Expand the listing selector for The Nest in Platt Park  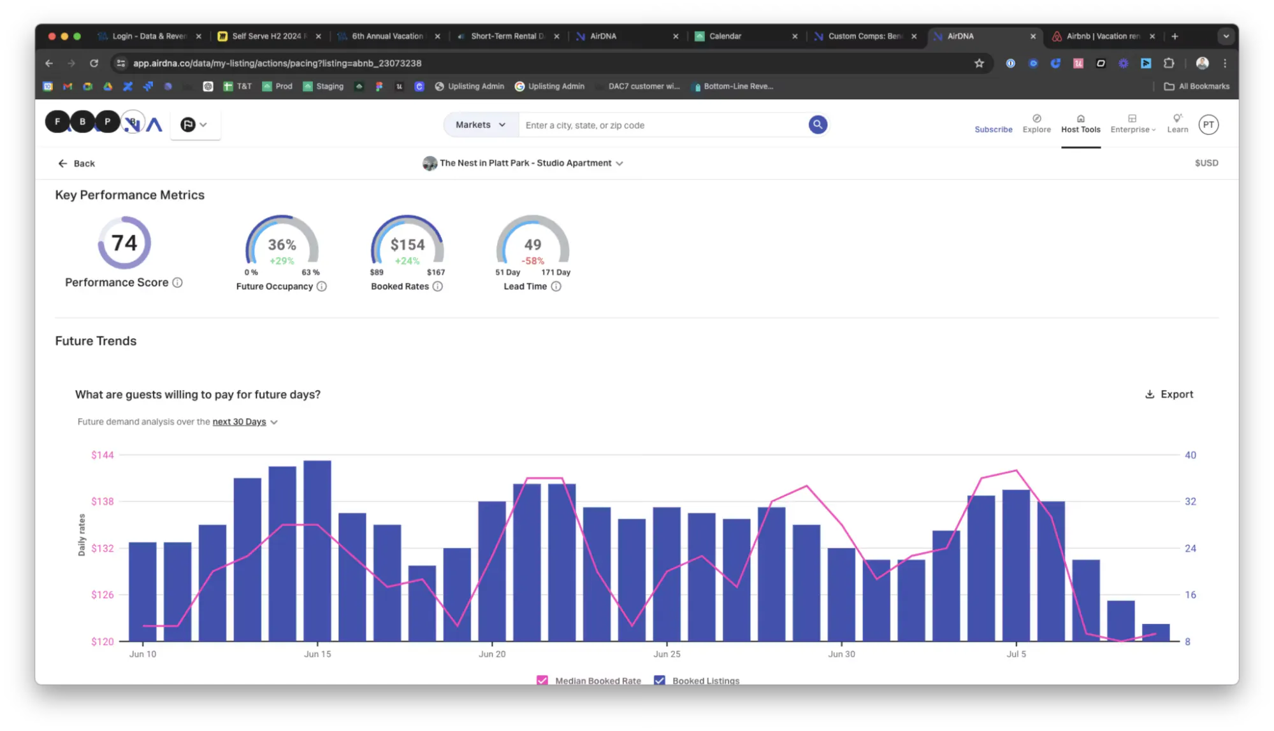tap(523, 163)
